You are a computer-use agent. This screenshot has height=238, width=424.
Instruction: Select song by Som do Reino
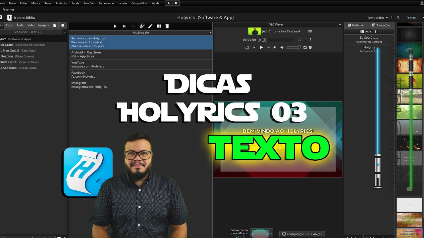33,62
